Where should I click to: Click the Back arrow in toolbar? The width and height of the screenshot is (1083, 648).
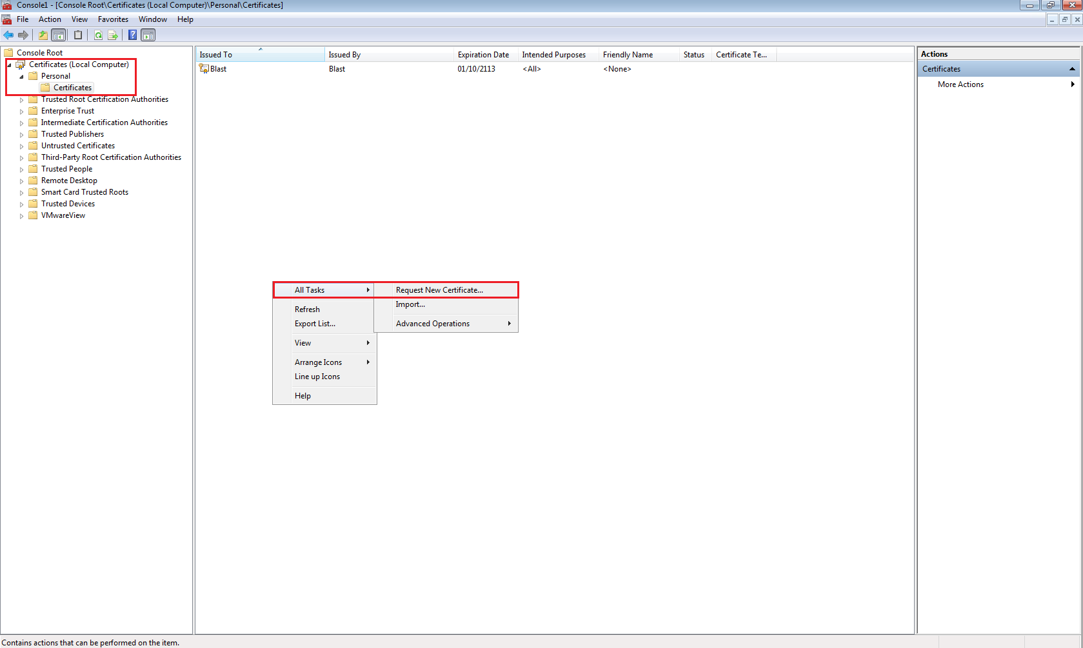pos(8,35)
